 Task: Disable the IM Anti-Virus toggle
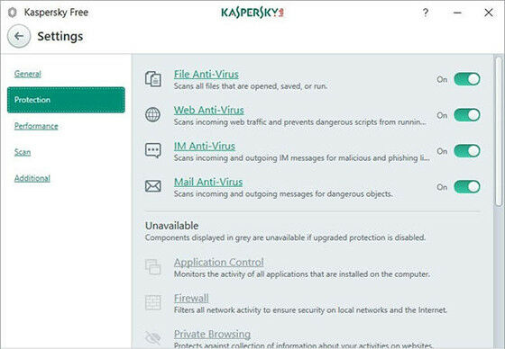(467, 151)
